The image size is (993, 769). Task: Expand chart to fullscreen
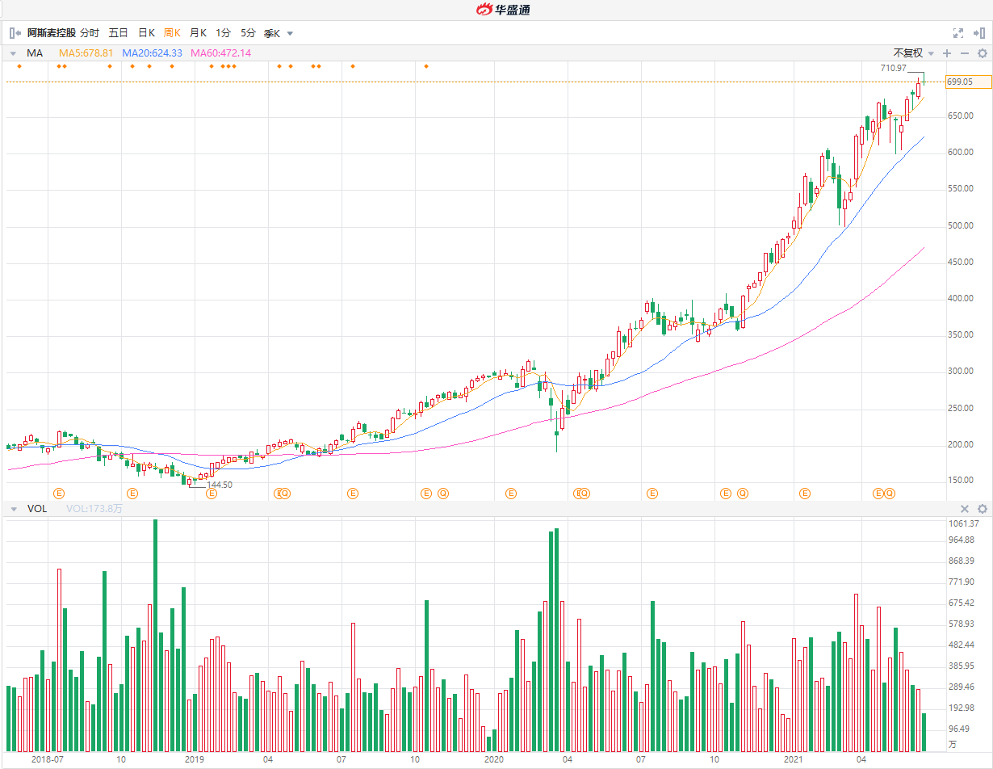(958, 33)
